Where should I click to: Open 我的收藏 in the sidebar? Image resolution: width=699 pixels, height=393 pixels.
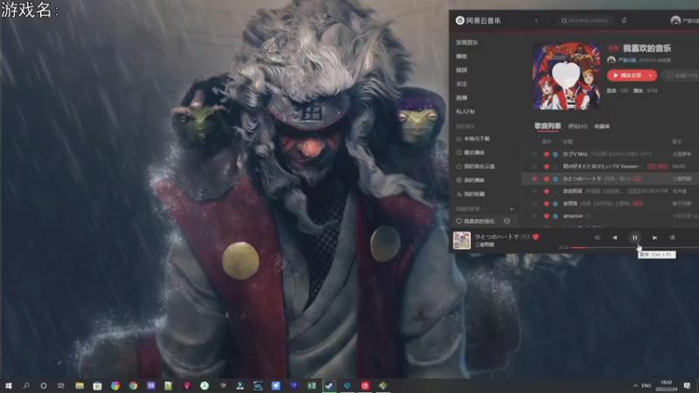[470, 194]
